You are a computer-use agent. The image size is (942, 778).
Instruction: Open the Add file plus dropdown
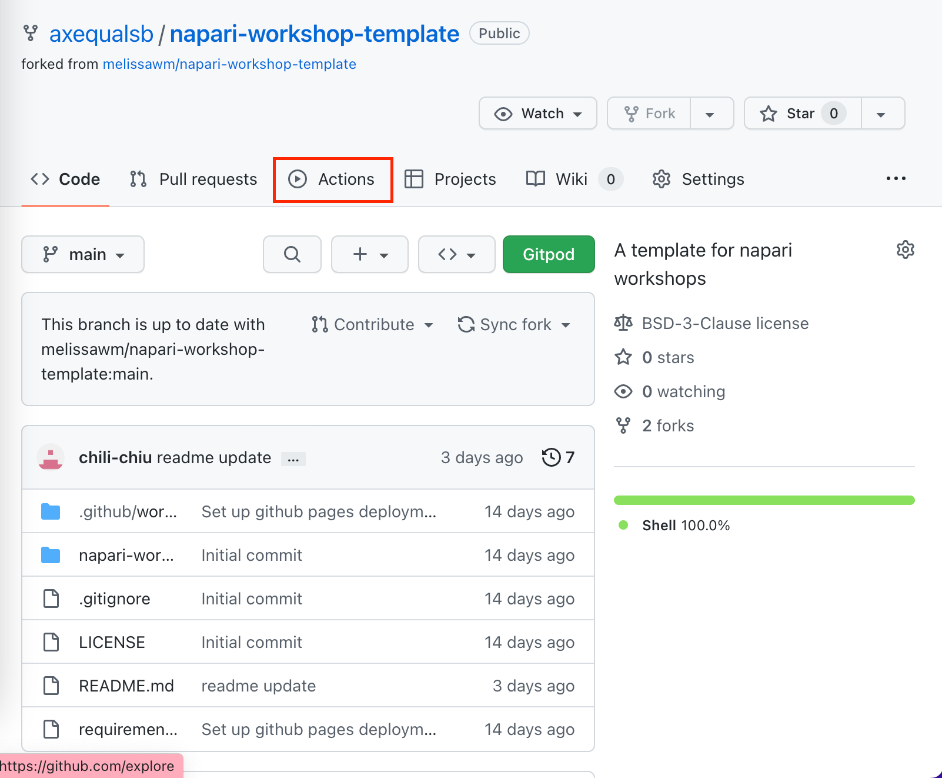(x=369, y=254)
